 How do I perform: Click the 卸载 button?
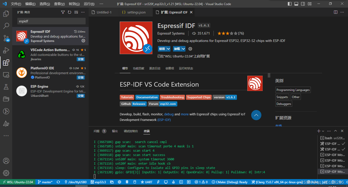pyautogui.click(x=177, y=49)
